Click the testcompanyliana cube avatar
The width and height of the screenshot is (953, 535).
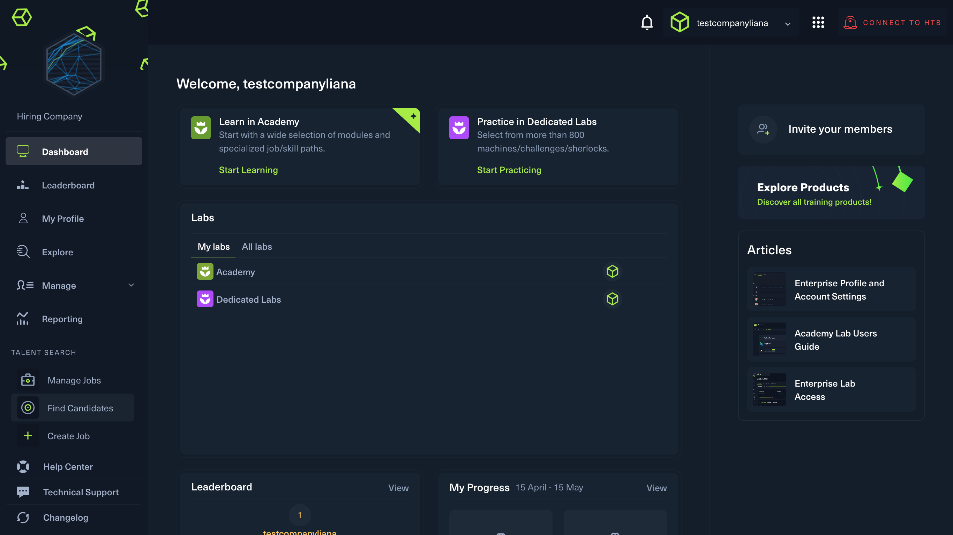click(x=680, y=22)
